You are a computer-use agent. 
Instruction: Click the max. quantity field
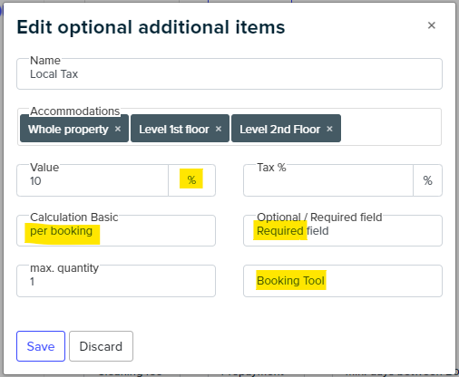(116, 281)
